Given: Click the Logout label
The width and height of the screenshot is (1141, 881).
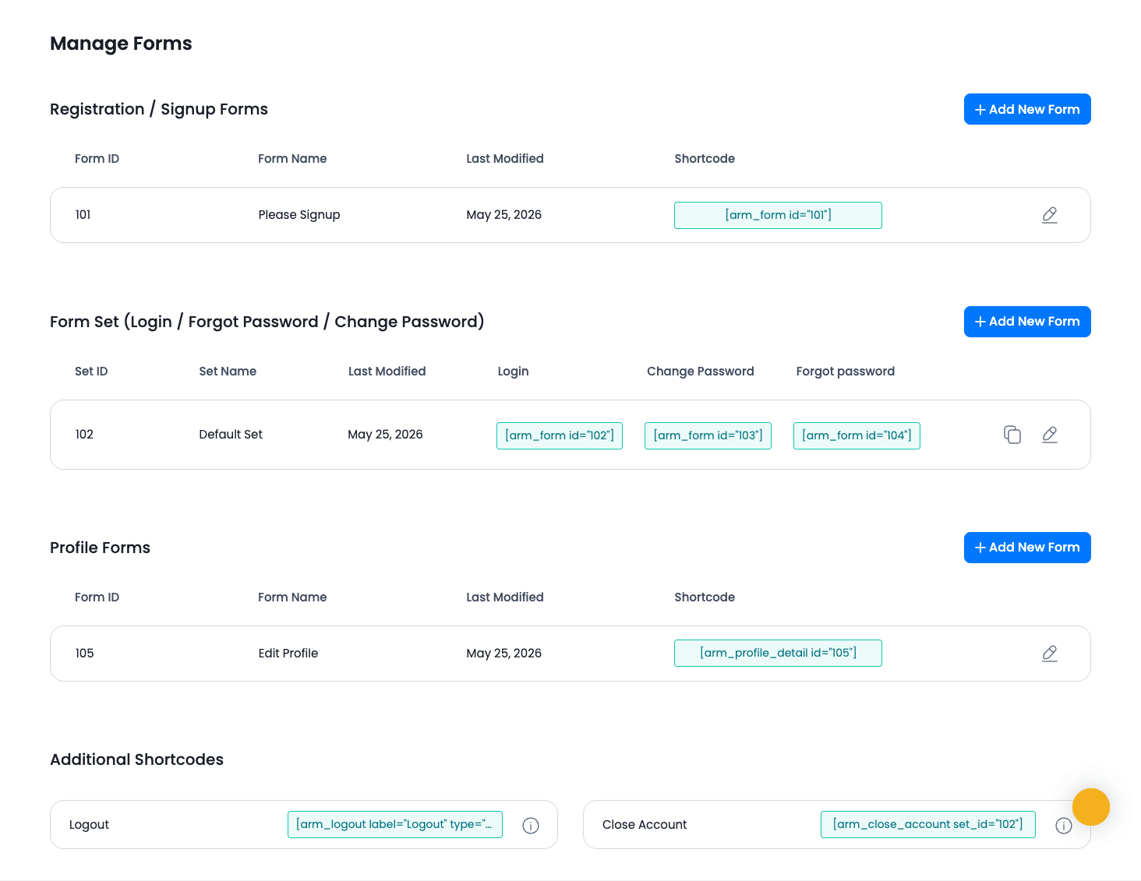Looking at the screenshot, I should [x=89, y=825].
